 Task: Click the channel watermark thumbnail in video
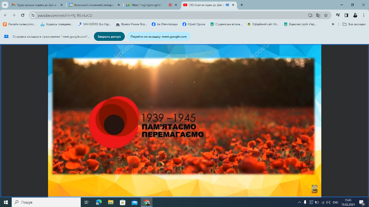tap(315, 189)
